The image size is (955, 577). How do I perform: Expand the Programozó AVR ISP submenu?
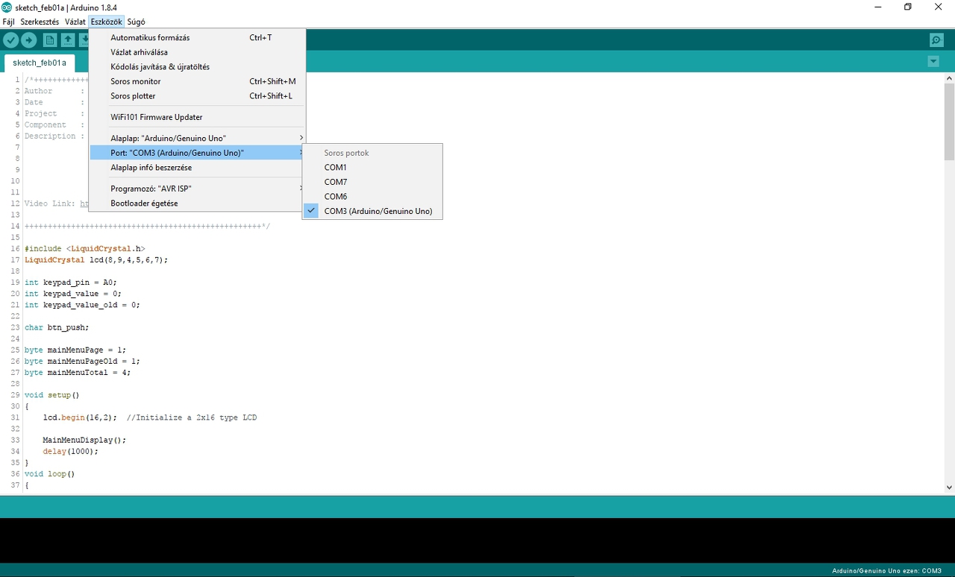197,189
